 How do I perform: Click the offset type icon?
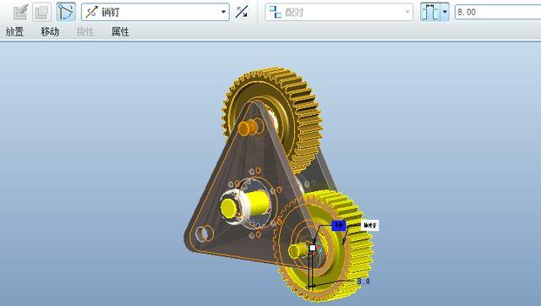tap(430, 12)
